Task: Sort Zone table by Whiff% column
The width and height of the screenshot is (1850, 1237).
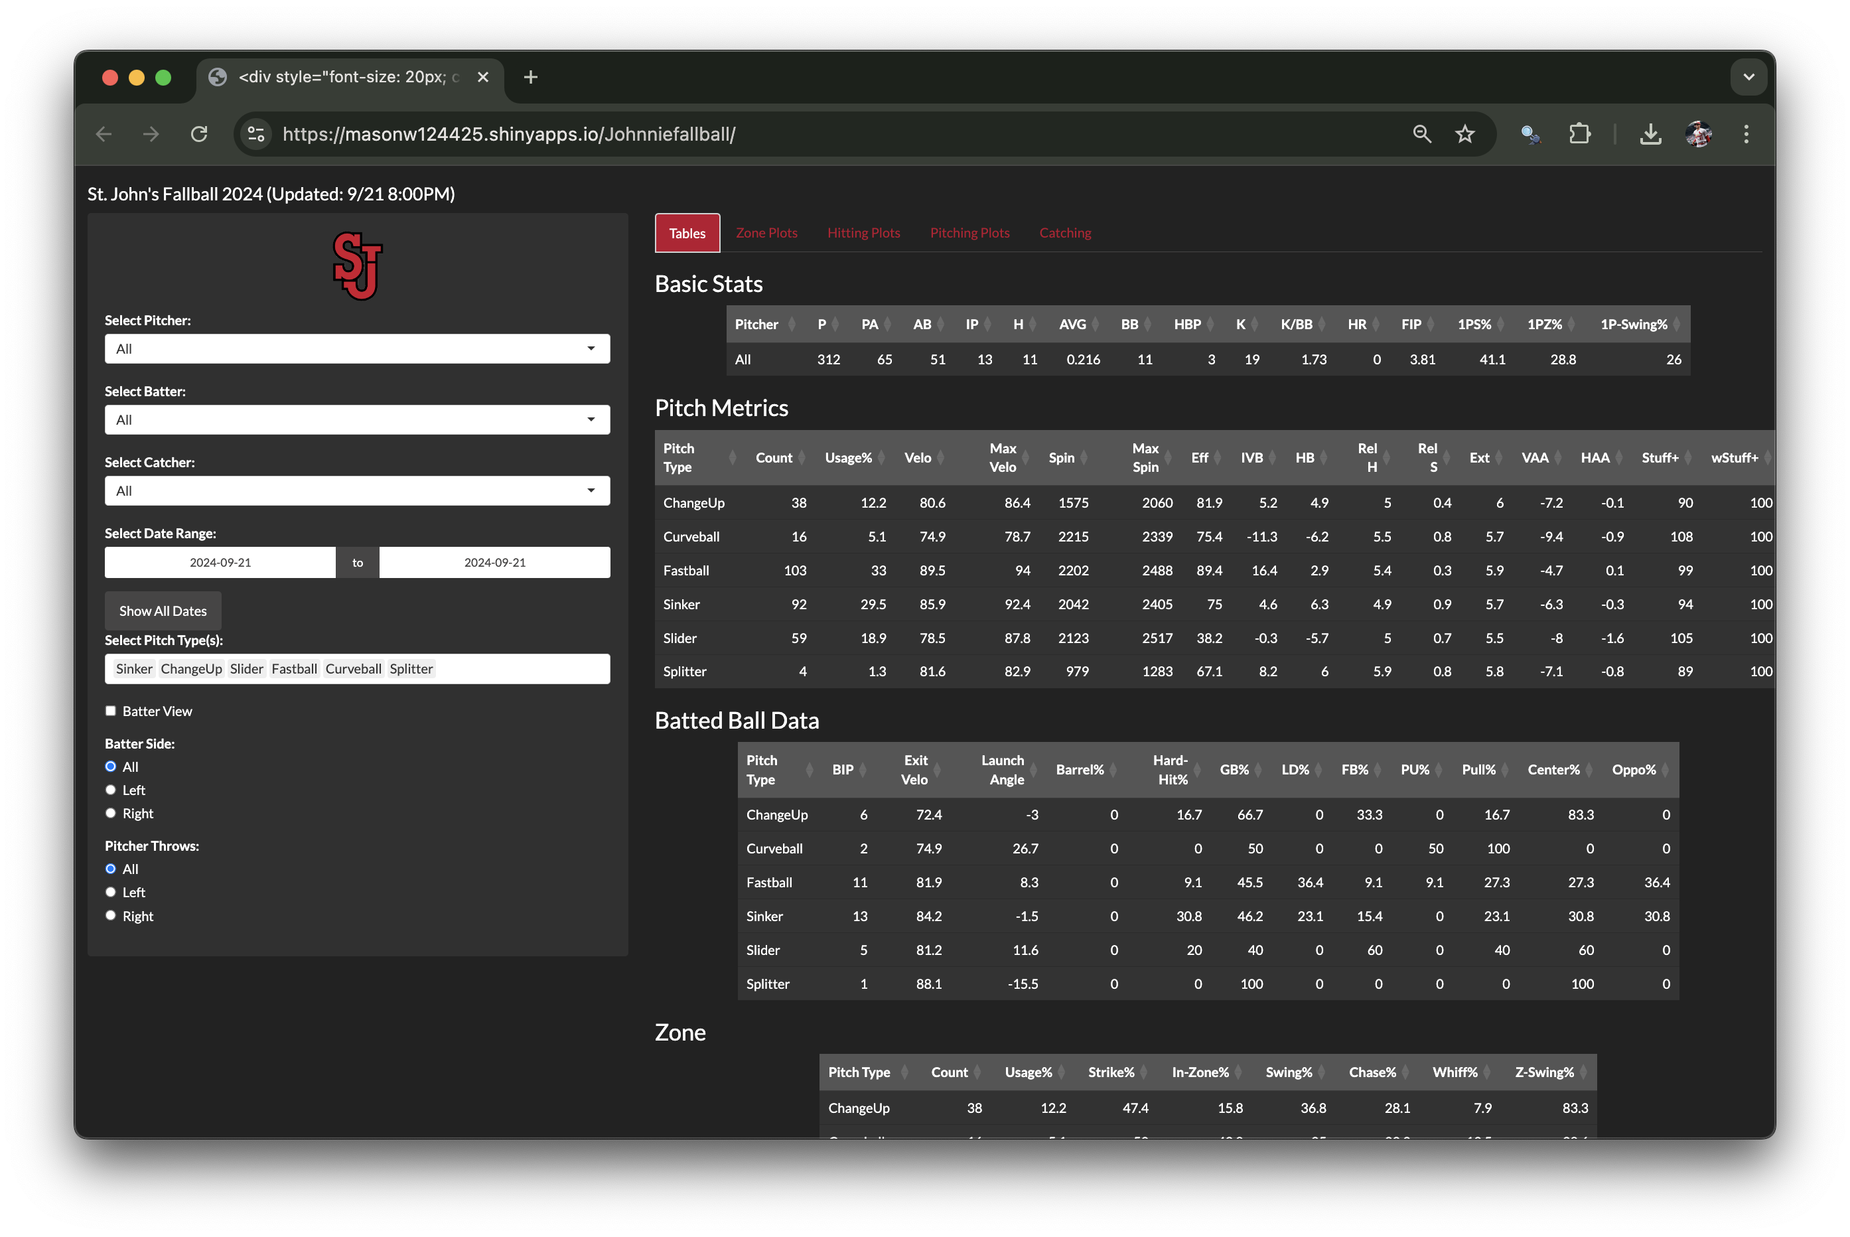Action: coord(1462,1072)
